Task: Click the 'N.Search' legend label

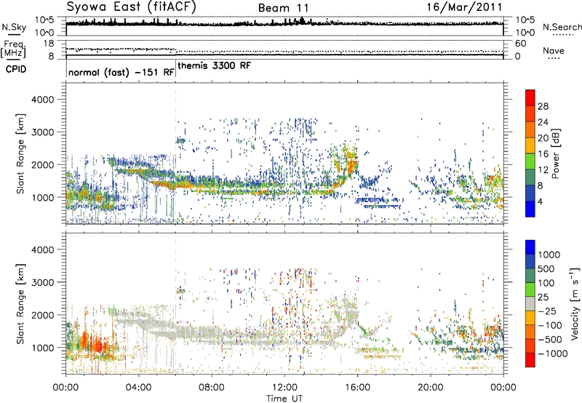Action: point(562,27)
